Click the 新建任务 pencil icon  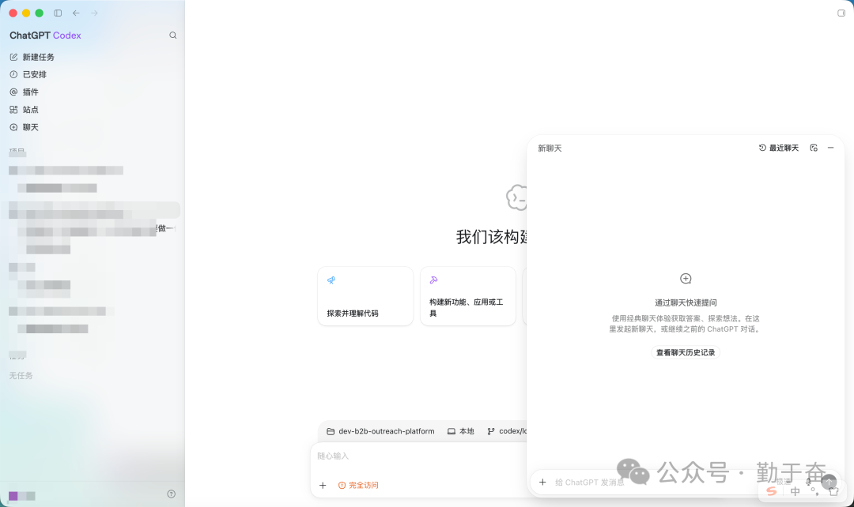[x=13, y=57]
